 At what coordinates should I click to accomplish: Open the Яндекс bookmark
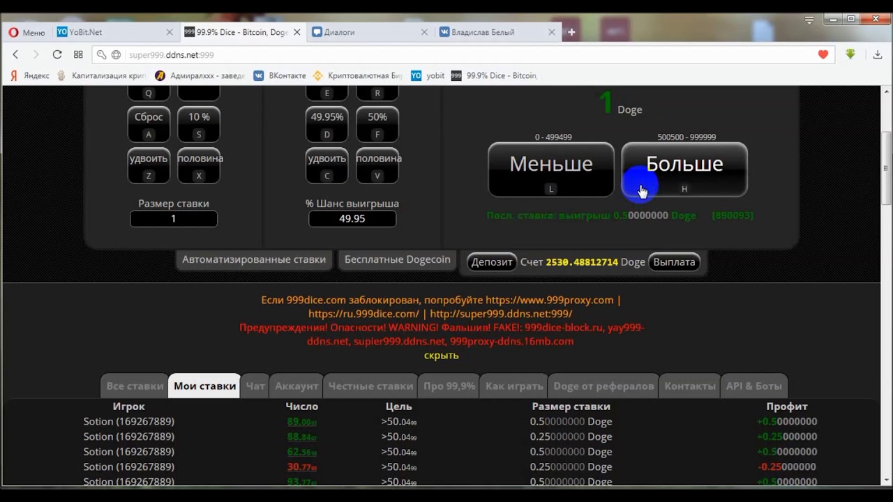coord(30,75)
